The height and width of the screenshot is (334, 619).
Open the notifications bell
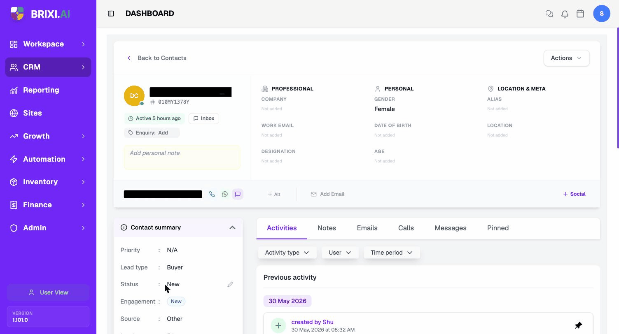click(x=565, y=14)
